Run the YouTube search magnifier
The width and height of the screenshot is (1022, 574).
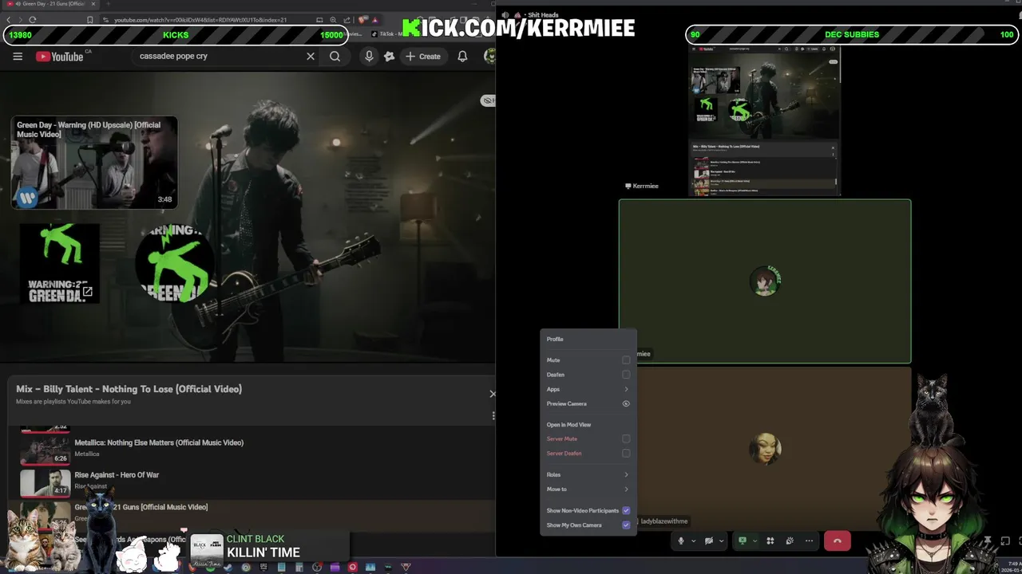tap(335, 57)
